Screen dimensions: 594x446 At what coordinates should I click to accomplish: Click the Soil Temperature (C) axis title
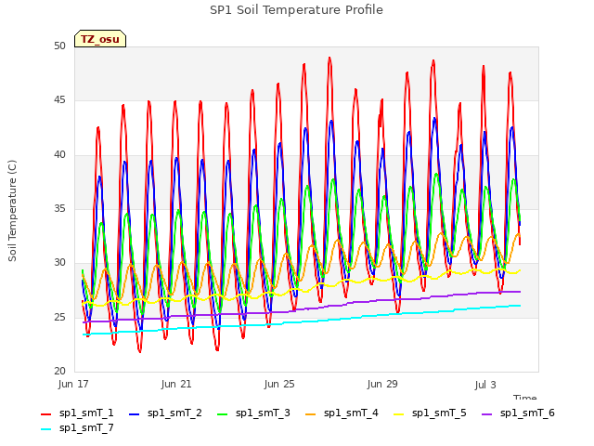point(12,211)
